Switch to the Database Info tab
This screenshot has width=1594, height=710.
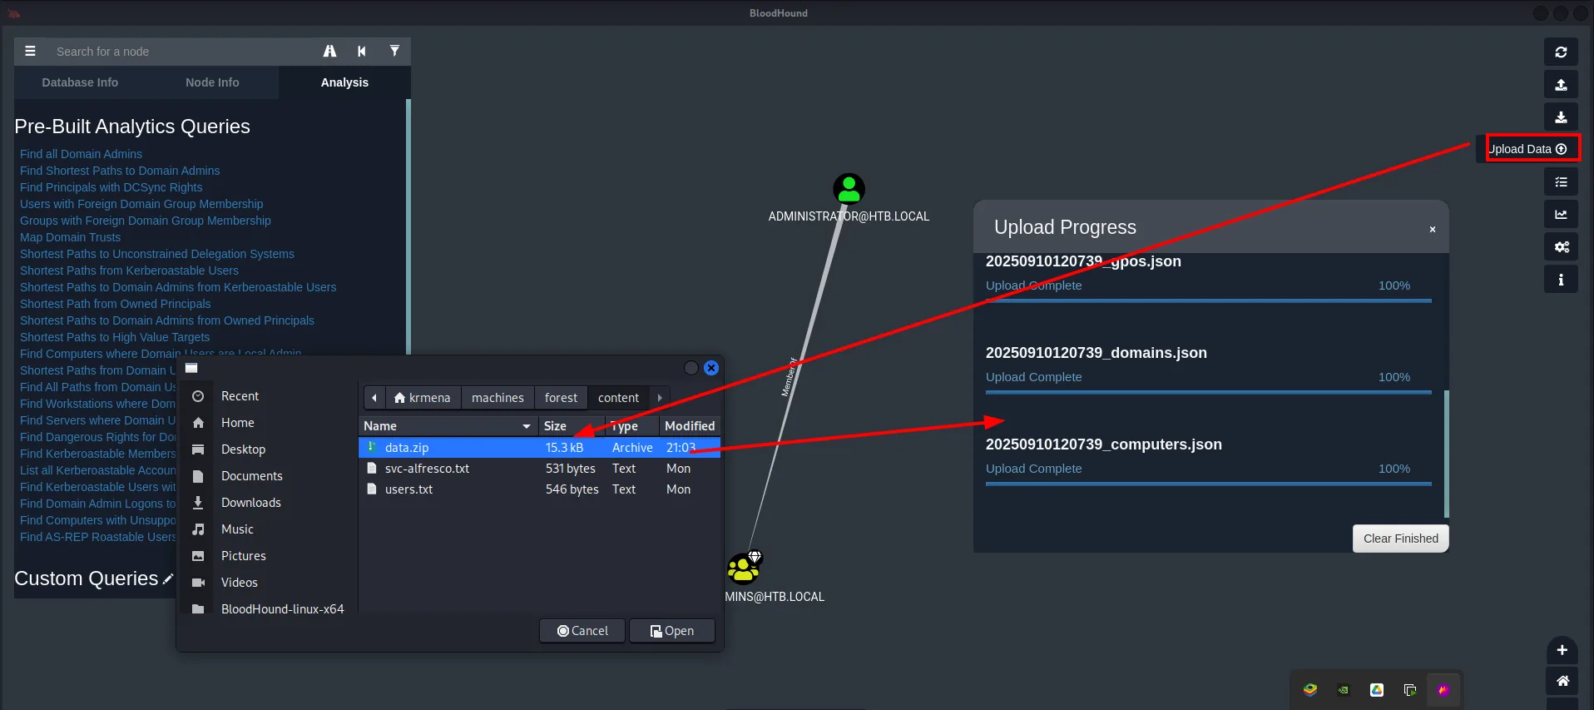click(80, 82)
